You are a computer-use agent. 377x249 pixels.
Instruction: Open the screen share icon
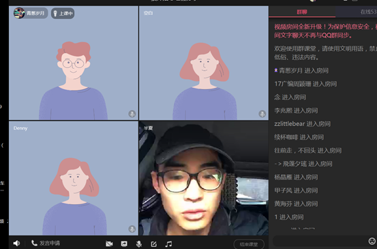124,244
